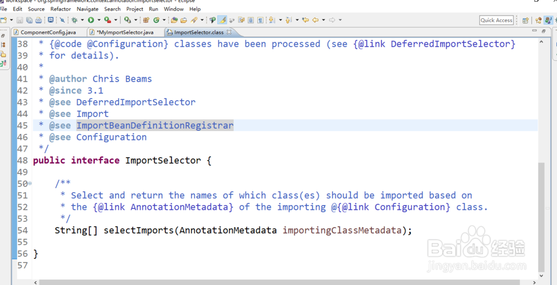This screenshot has width=557, height=285.
Task: Switch to the Java EE perspective icon
Action: pyautogui.click(x=539, y=20)
